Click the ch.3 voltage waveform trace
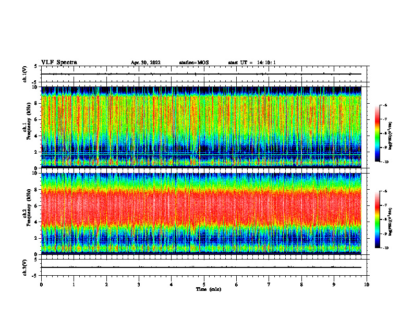The width and height of the screenshot is (413, 319). point(201,267)
